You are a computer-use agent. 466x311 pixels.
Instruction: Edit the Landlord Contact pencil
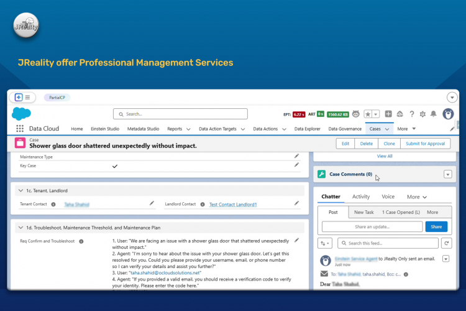[296, 203]
